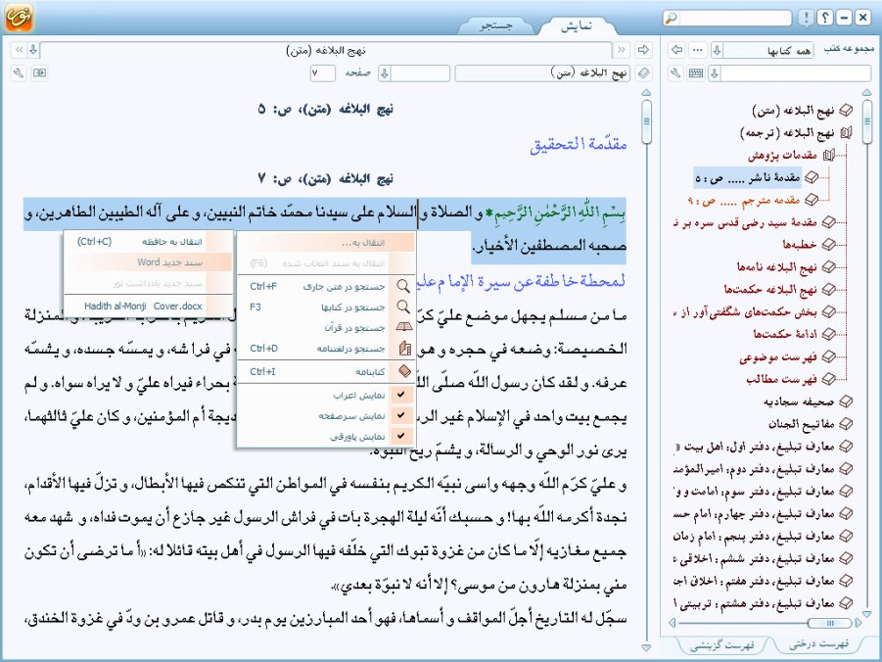Click the book icon beside the نهج البلاغه (متن) field

tap(644, 72)
